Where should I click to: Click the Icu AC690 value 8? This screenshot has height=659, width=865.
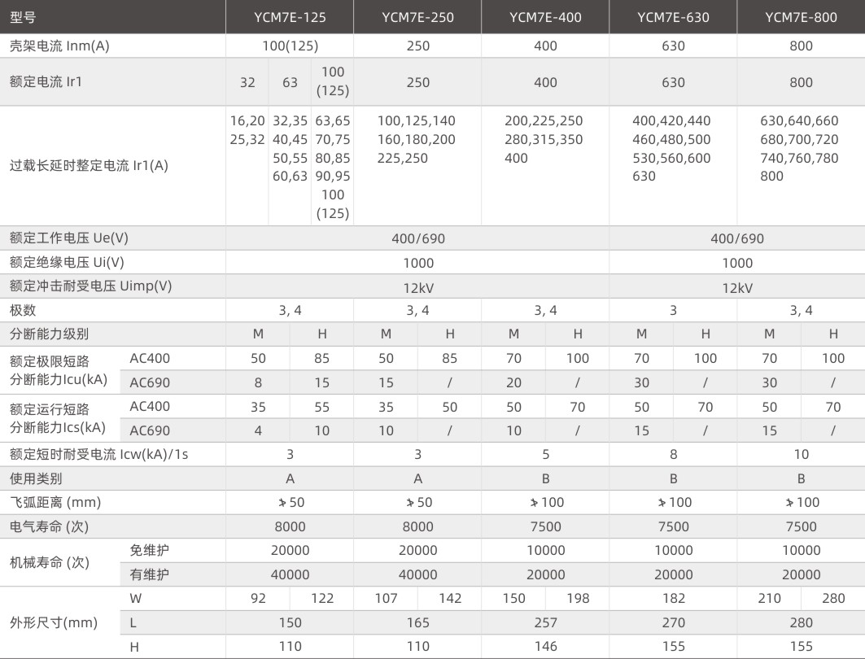(x=258, y=382)
